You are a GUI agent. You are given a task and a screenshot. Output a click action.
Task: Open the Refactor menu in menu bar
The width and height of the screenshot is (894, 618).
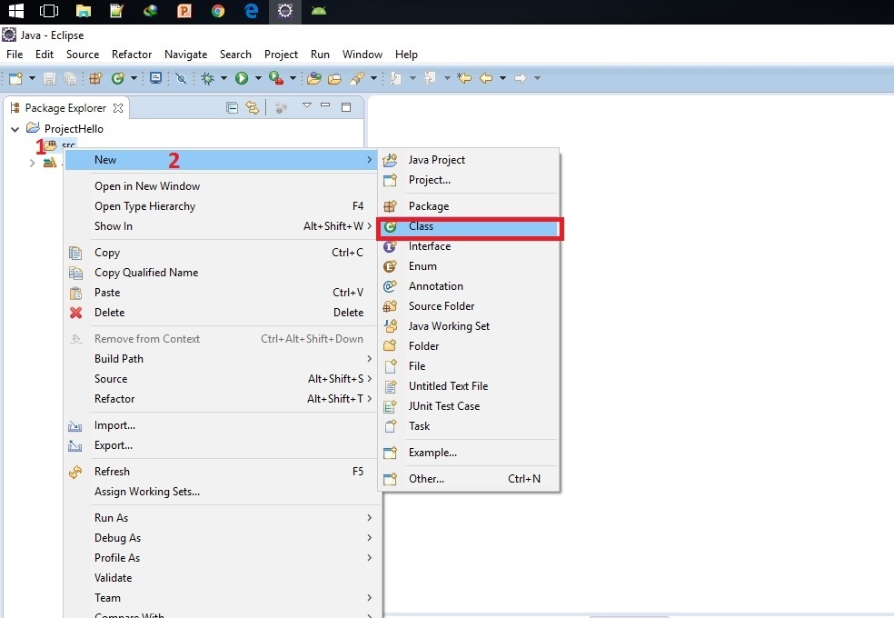(132, 55)
